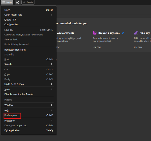Screen dimensions: 151x141
Task: Expand the Help submenu
Action: click(x=28, y=110)
